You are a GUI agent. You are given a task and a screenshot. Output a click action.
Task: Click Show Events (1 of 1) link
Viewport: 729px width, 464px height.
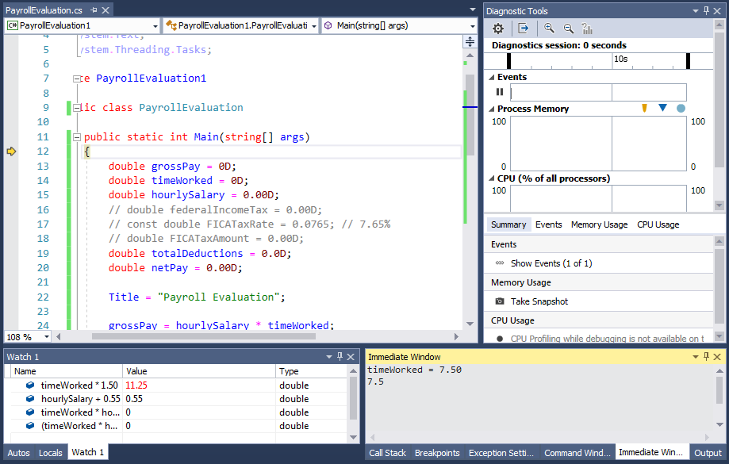click(551, 263)
